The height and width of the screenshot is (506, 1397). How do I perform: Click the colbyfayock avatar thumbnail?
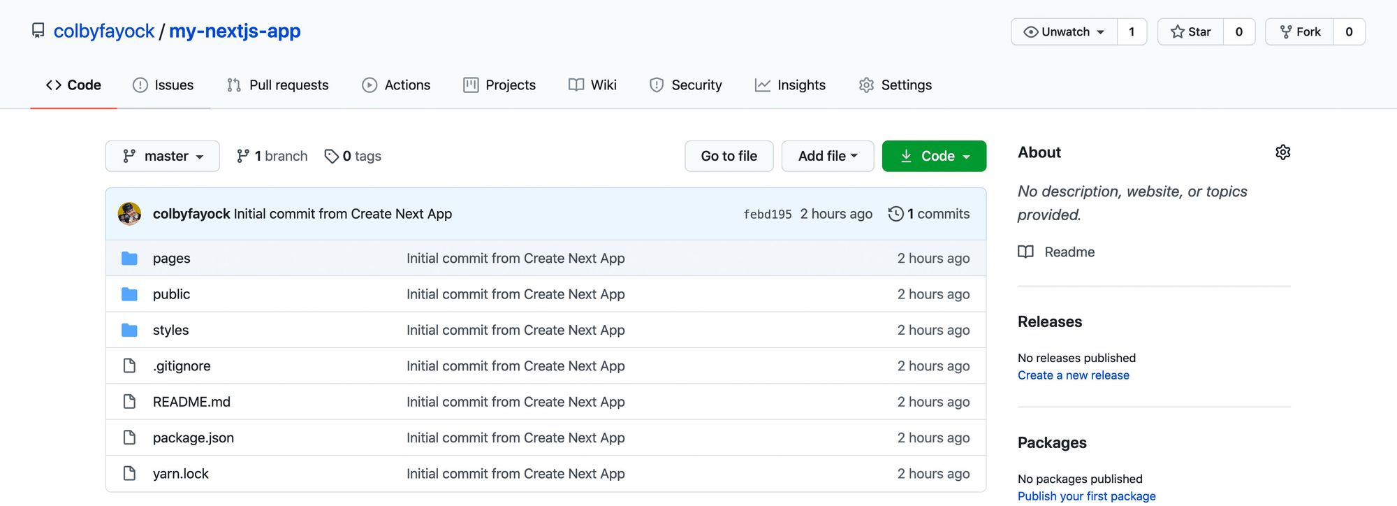coord(129,214)
